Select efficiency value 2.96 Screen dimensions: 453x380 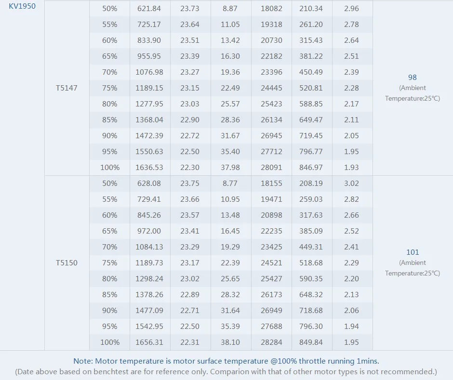click(x=352, y=9)
